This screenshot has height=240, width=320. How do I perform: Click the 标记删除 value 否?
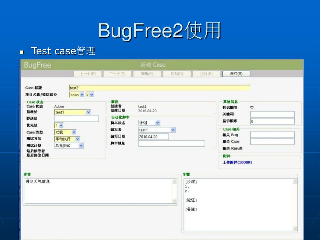[x=252, y=107]
